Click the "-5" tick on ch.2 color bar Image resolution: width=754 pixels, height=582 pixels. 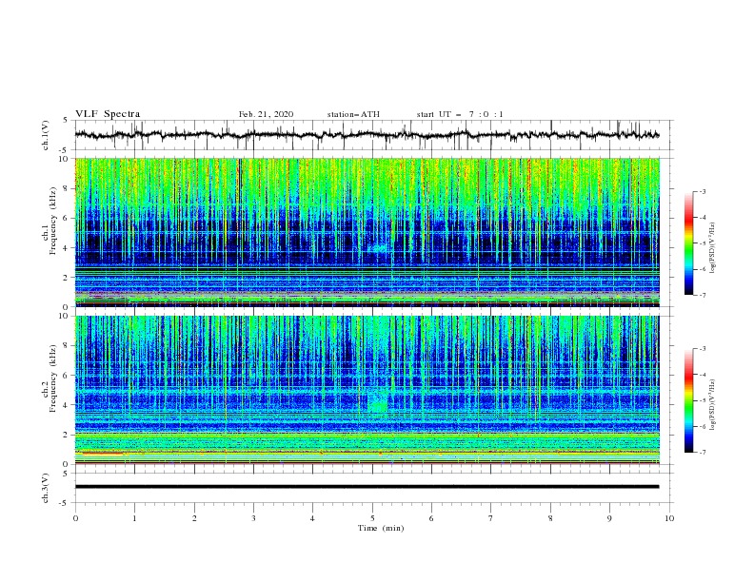pos(703,400)
